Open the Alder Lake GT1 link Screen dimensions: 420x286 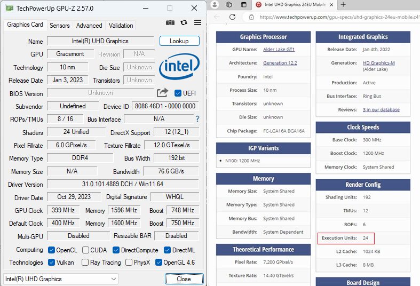(x=279, y=49)
